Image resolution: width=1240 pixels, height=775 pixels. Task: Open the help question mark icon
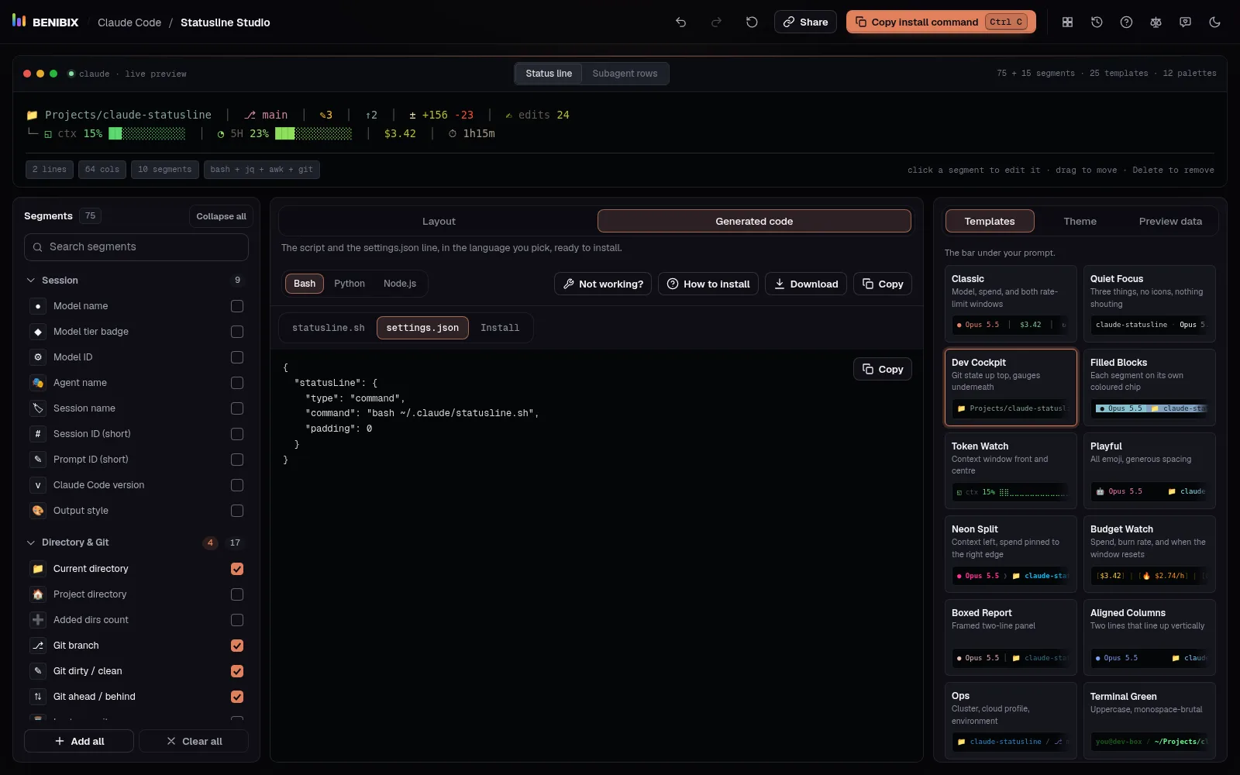click(1126, 22)
